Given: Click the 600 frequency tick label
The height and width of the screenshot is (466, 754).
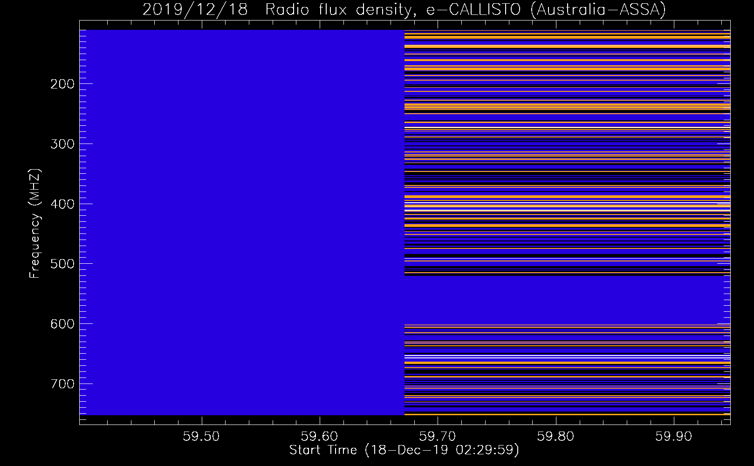Looking at the screenshot, I should coord(62,324).
